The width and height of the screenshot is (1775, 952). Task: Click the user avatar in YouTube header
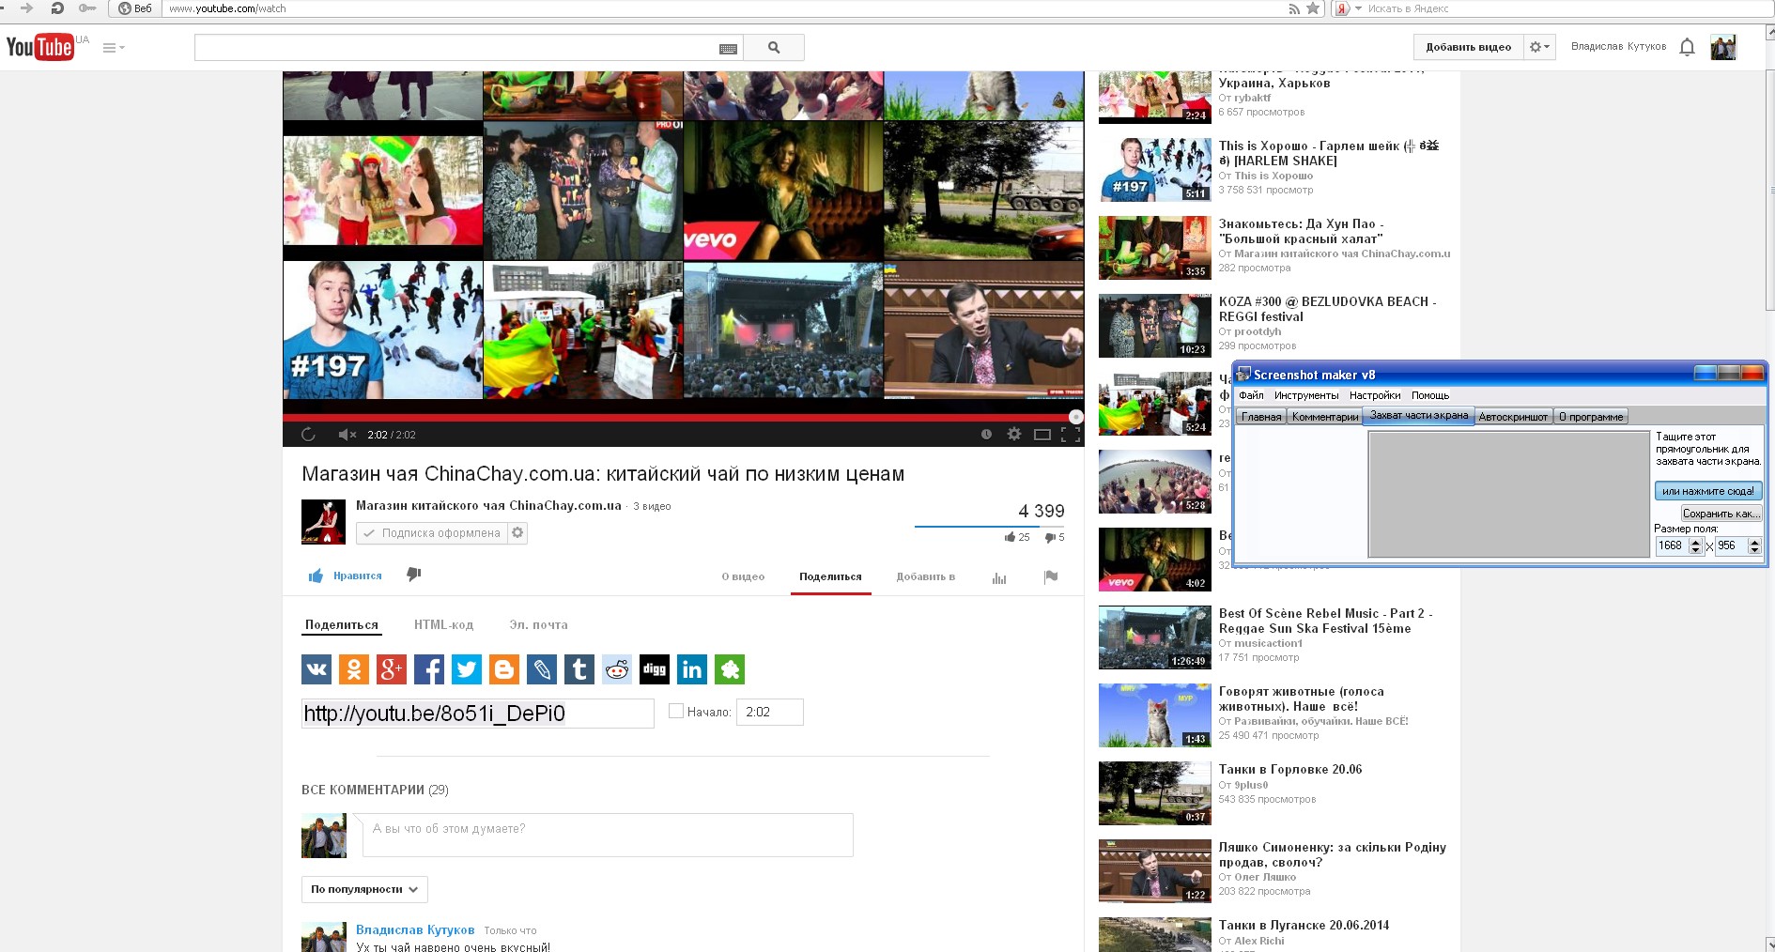point(1723,47)
